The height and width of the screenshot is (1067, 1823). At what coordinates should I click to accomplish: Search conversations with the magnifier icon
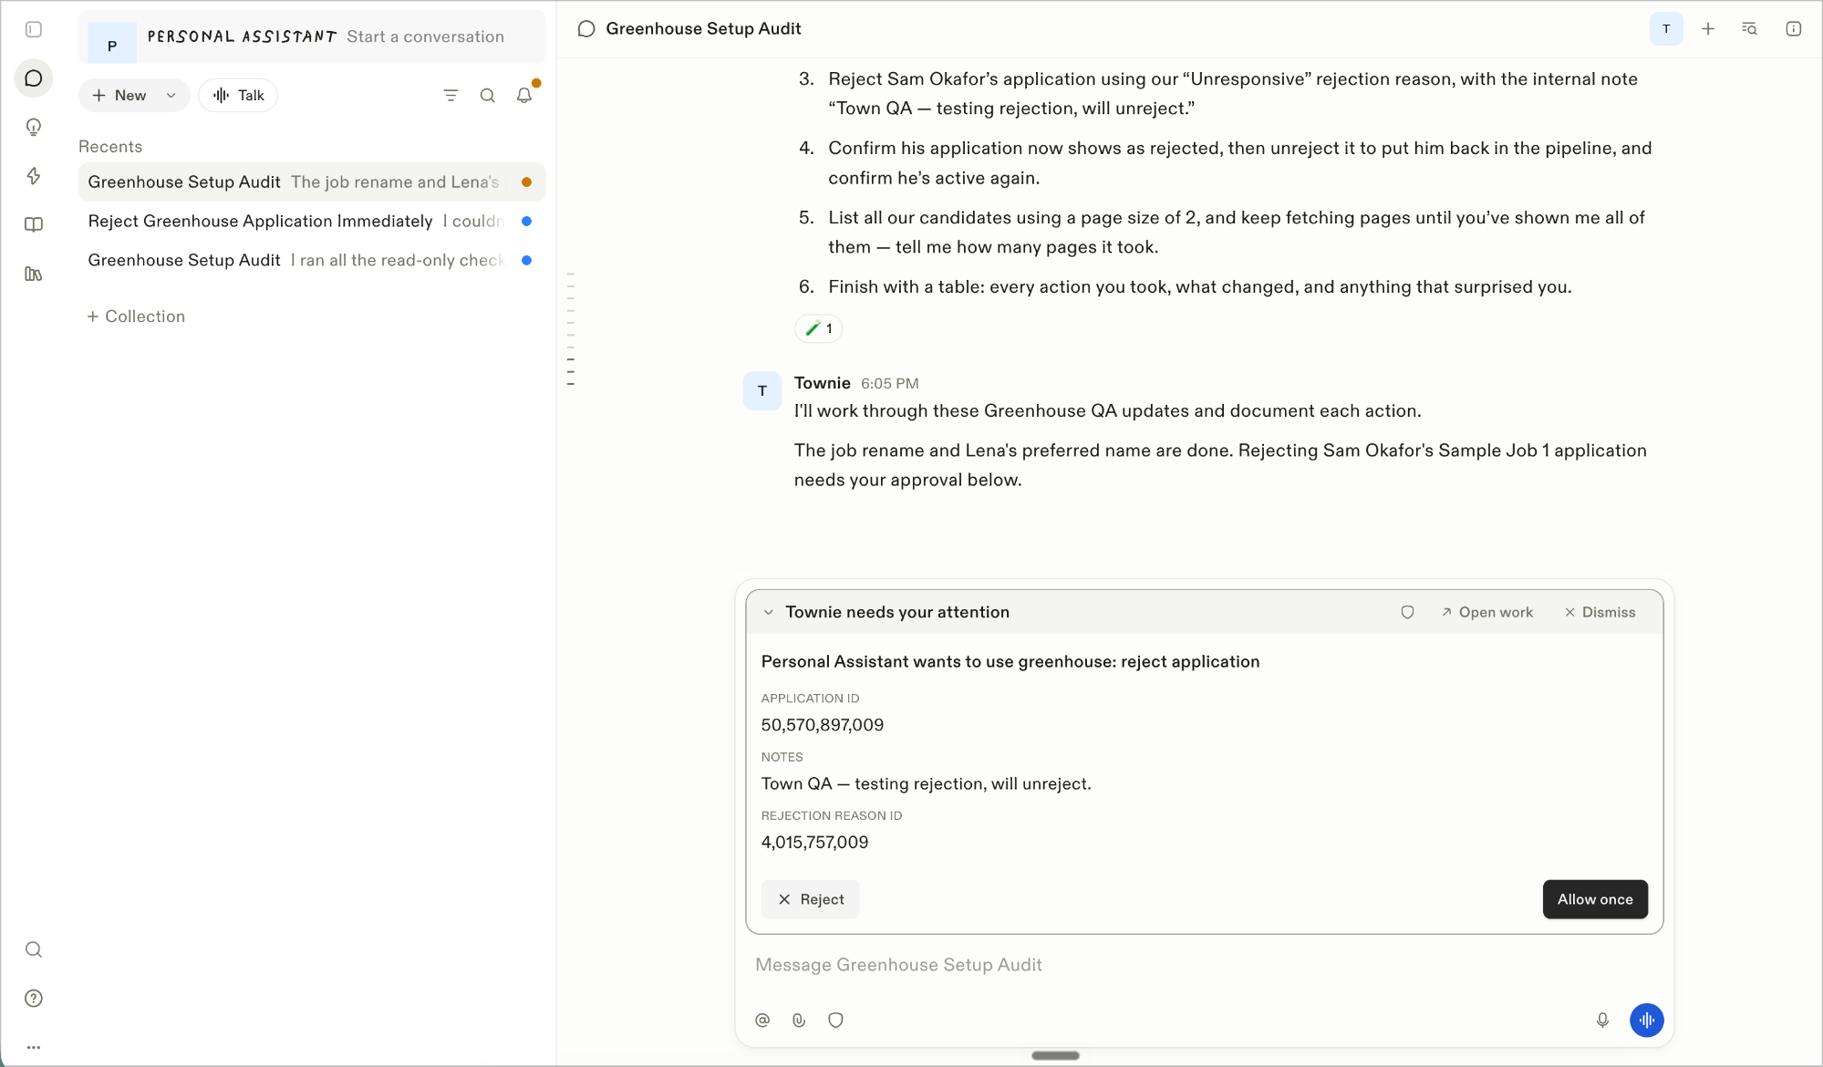click(x=488, y=95)
